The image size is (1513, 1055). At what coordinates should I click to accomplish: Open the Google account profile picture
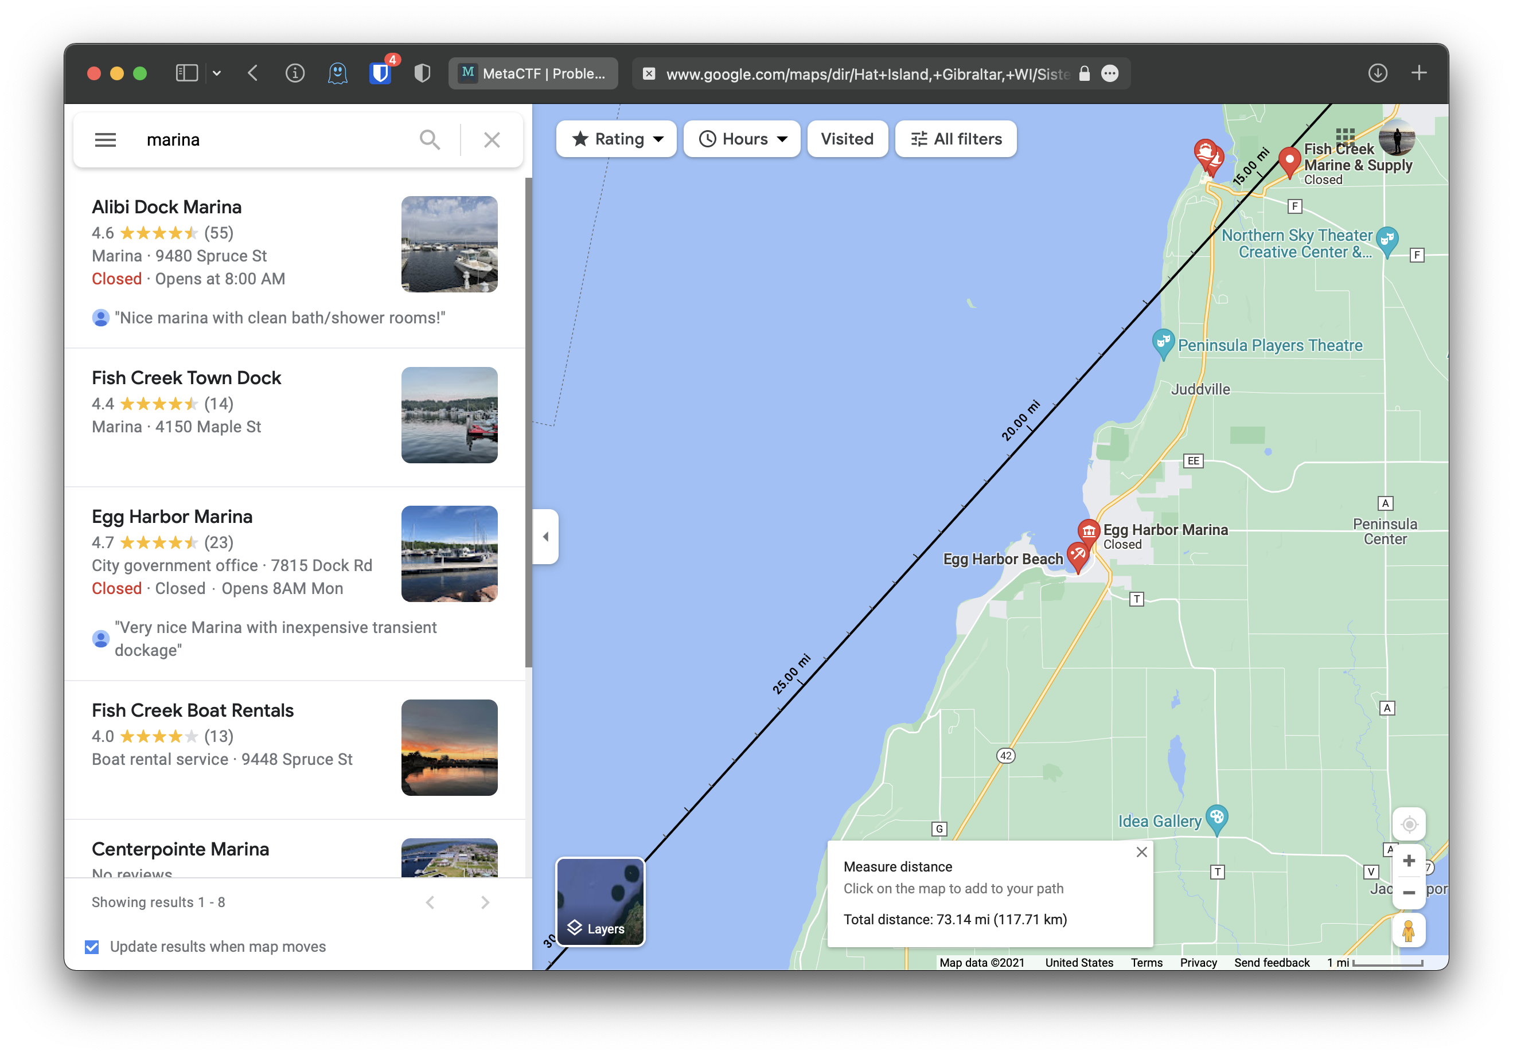[x=1397, y=137]
